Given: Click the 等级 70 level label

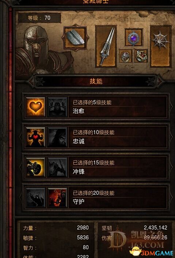Looking at the screenshot, I should (x=39, y=18).
